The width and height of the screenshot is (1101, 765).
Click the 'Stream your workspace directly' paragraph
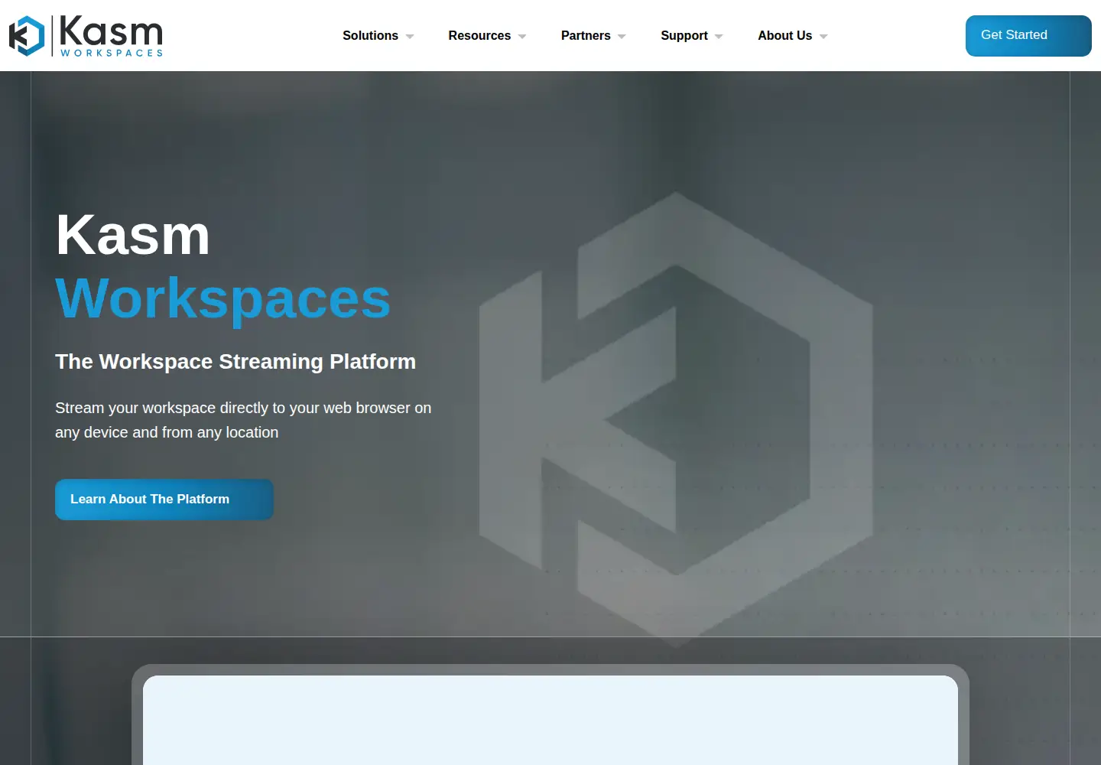pos(243,420)
